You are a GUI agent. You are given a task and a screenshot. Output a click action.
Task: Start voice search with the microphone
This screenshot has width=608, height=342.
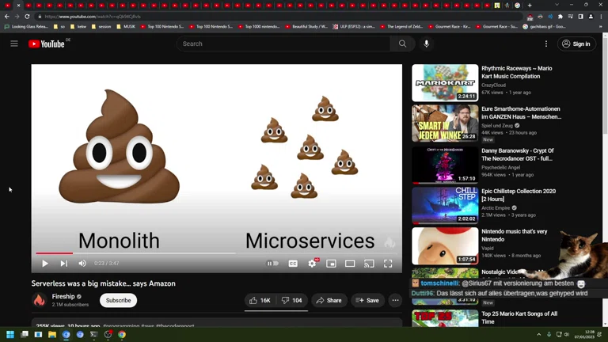click(x=426, y=44)
